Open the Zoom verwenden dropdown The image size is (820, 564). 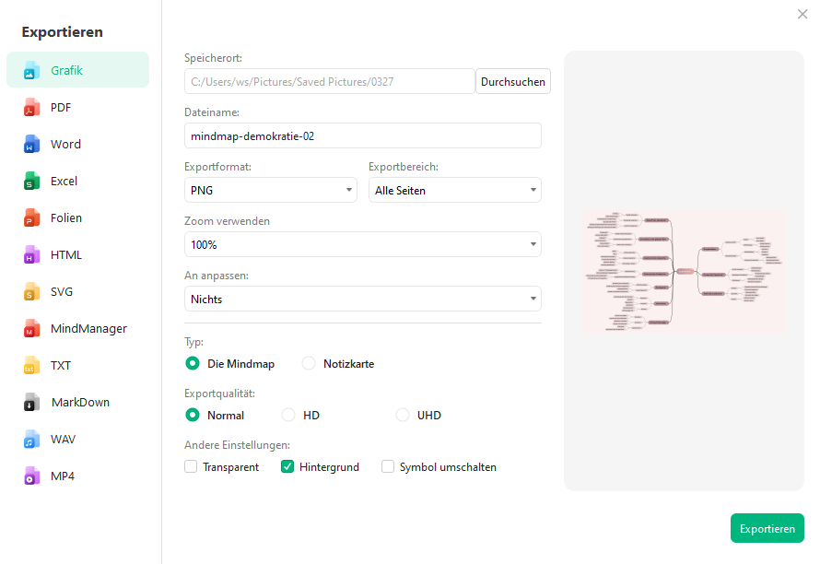tap(362, 245)
